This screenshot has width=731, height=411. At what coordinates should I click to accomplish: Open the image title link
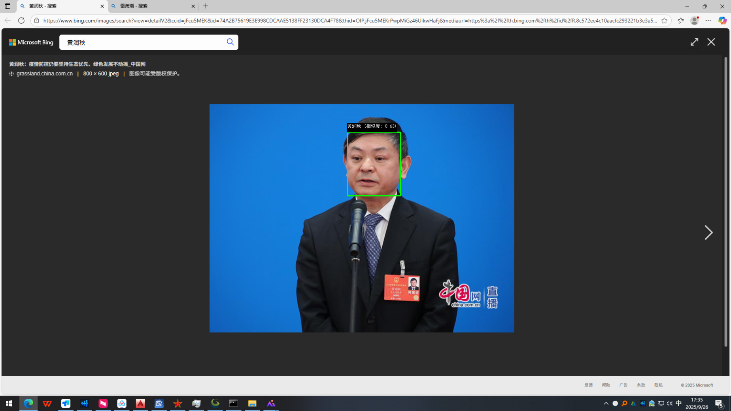tap(77, 64)
